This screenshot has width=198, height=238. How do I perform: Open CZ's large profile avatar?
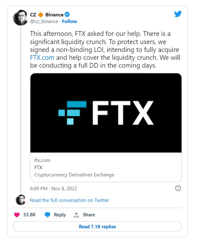point(21,18)
